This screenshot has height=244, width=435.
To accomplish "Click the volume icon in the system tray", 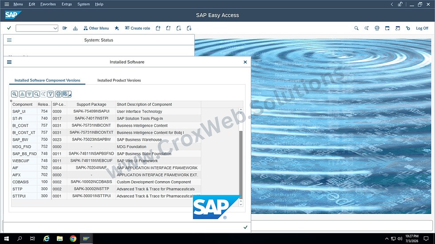I will [400, 239].
